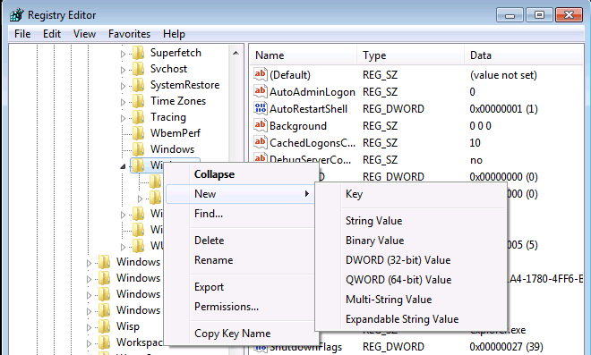Choose Delete in the context menu
The image size is (591, 355).
241,241
